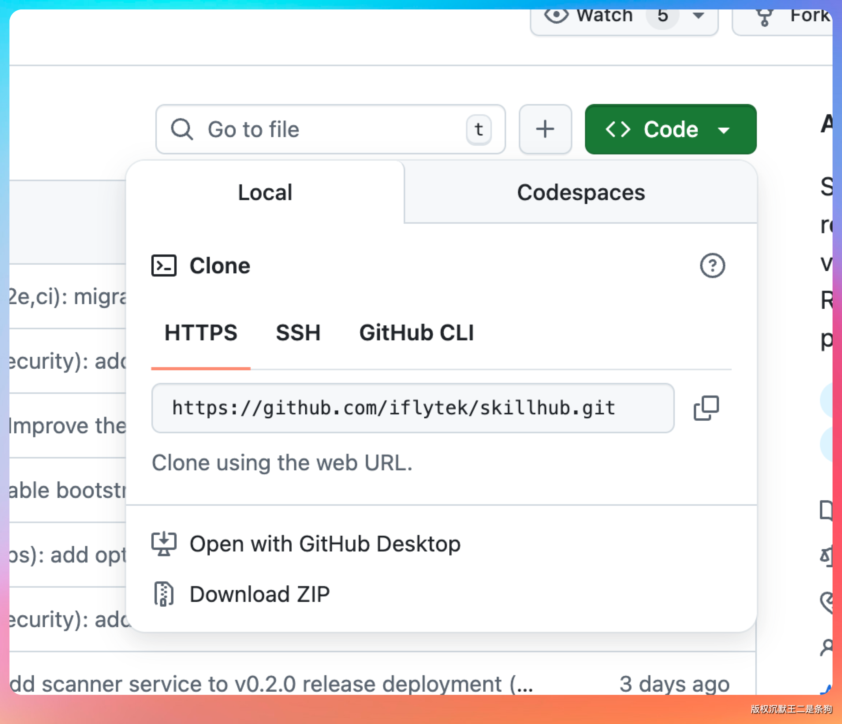Viewport: 842px width, 724px height.
Task: Click the clone help question mark icon
Action: click(x=712, y=265)
